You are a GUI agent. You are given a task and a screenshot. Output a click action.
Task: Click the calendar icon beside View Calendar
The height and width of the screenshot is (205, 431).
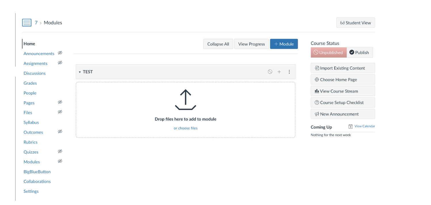[x=350, y=126]
